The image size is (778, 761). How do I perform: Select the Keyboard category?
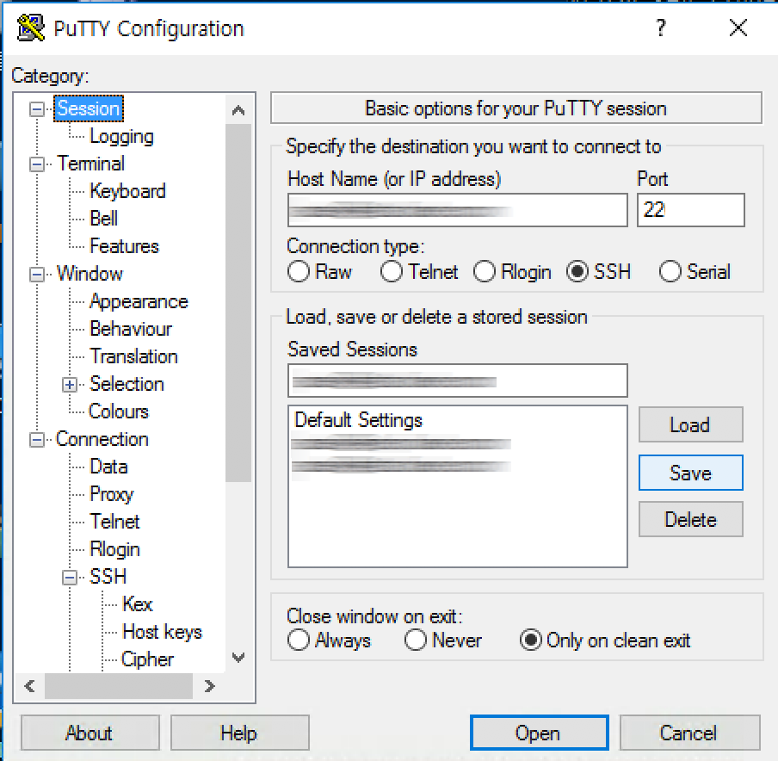(x=127, y=191)
